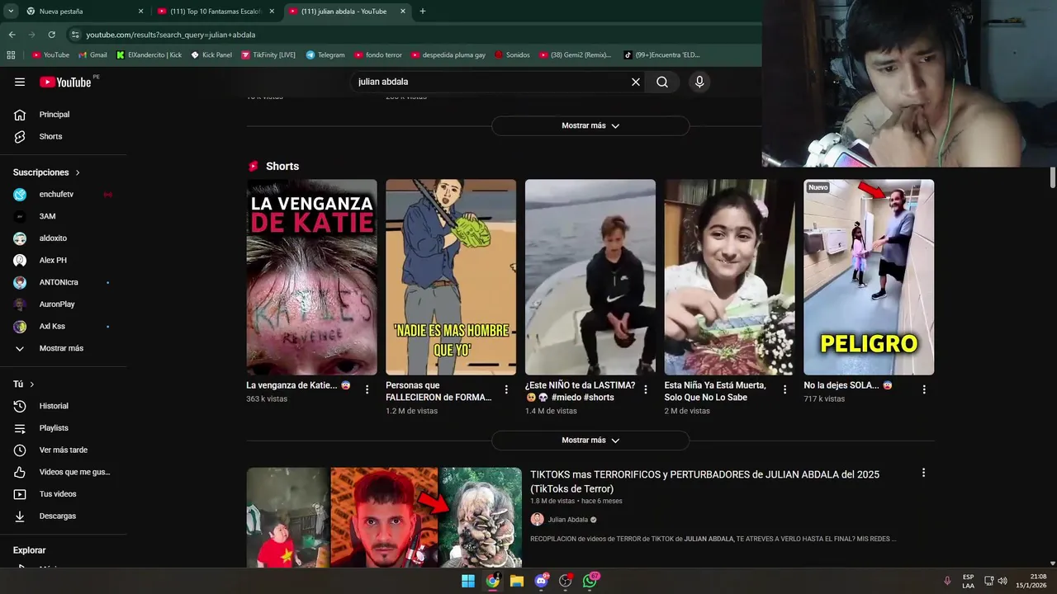The image size is (1057, 594).
Task: Click the page vertical scrollbar thumb
Action: coord(1053,177)
